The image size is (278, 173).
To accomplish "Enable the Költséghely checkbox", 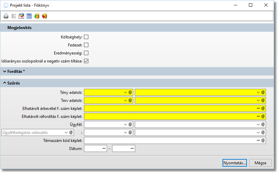I will click(x=86, y=37).
